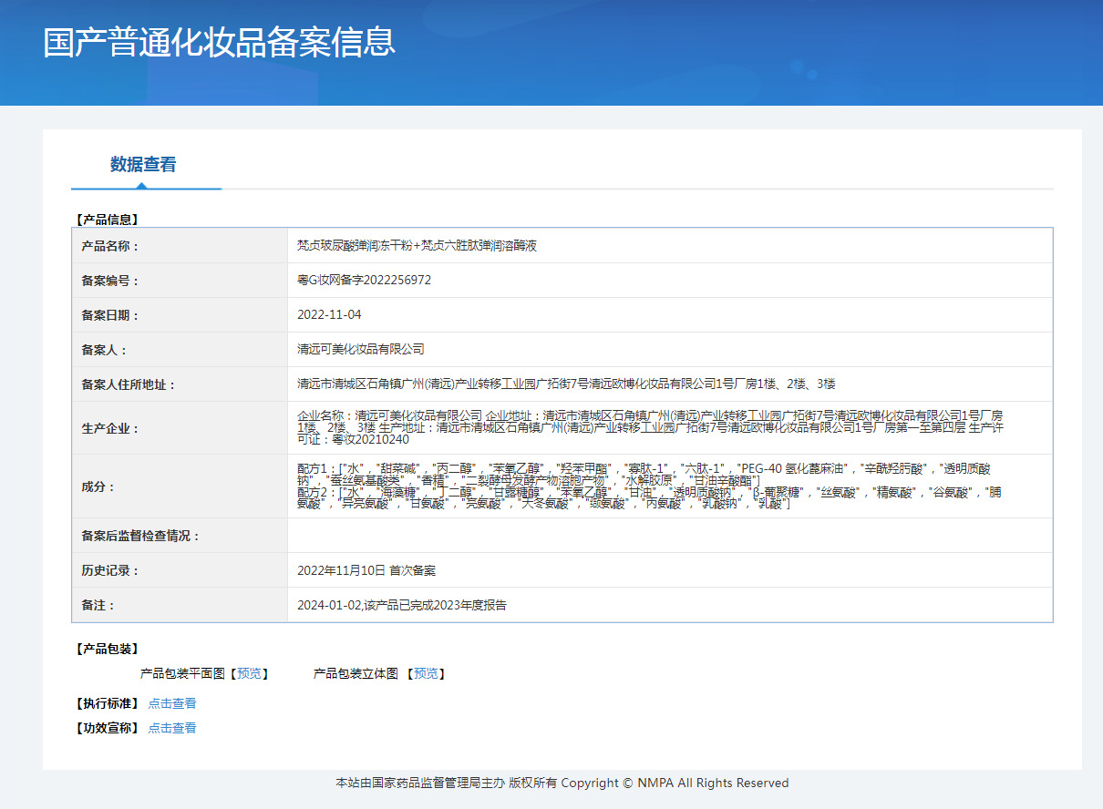Click the NMPA copyright footer text
This screenshot has width=1103, height=809.
pos(562,783)
